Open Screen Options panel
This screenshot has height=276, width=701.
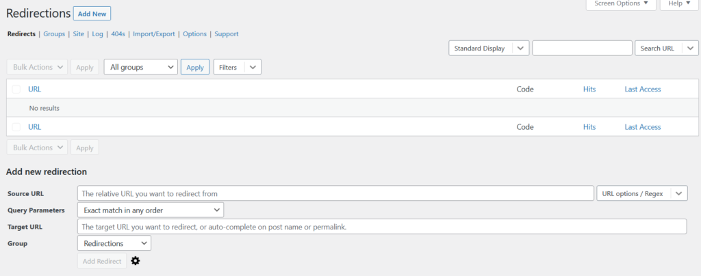click(621, 3)
